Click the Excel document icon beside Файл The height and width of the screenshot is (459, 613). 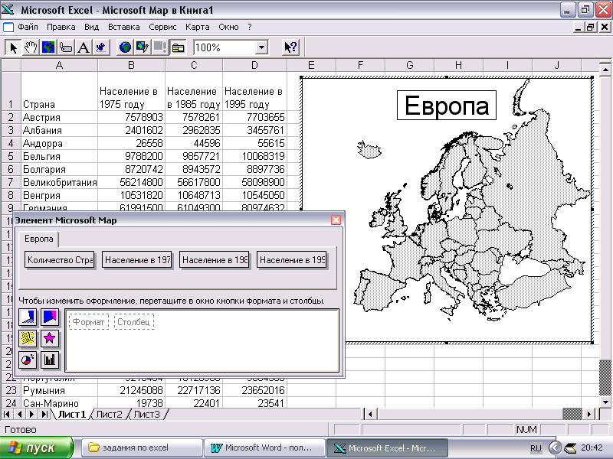[x=8, y=28]
